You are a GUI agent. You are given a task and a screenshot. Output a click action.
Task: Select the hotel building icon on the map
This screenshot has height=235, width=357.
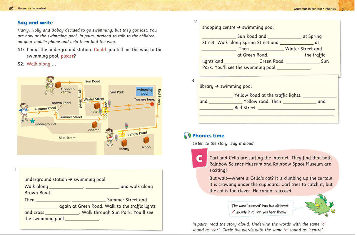(97, 106)
